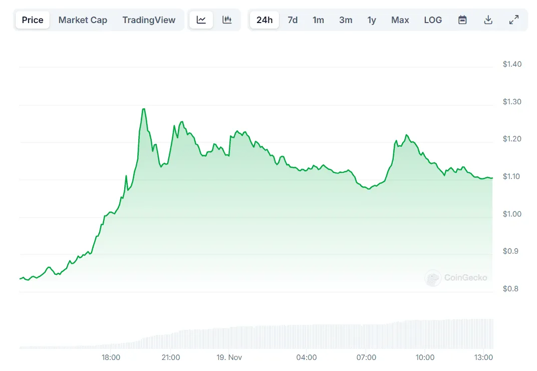Toggle logarithmic scale with LOG

tap(433, 20)
